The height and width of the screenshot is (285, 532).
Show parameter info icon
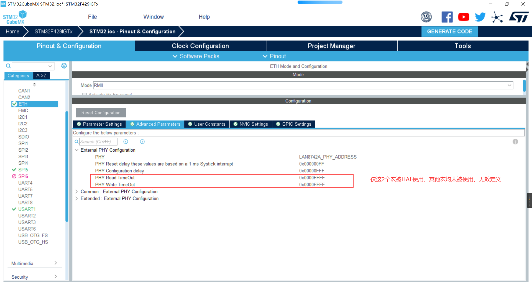515,142
